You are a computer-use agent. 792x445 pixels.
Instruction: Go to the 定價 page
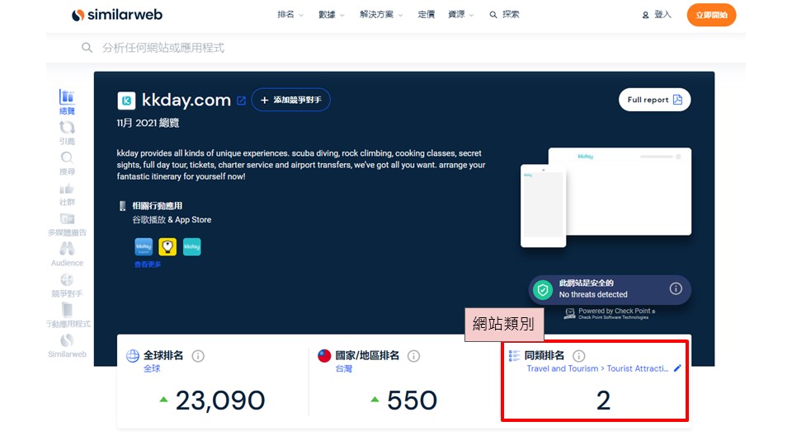[426, 15]
